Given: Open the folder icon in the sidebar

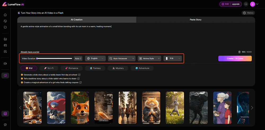Looking at the screenshot, I should 5,27.
